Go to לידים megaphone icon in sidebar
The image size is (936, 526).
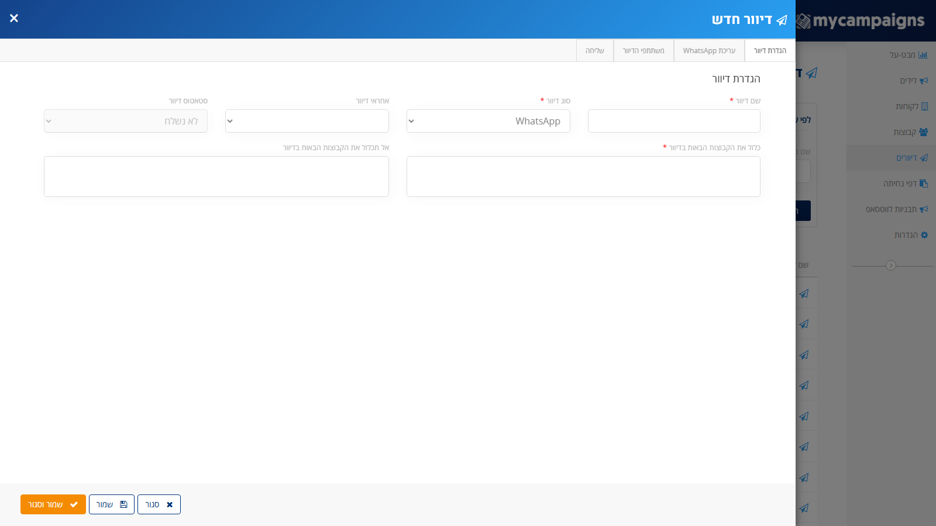pyautogui.click(x=924, y=81)
